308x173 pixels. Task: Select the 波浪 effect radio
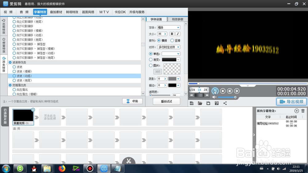click(x=14, y=67)
